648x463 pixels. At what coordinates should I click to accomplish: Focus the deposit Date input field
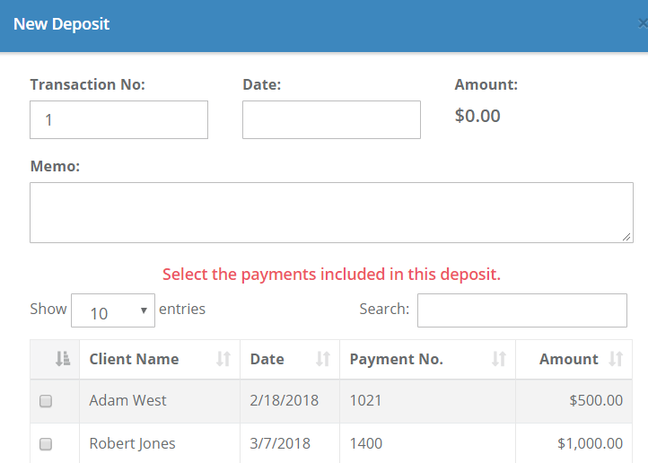(331, 119)
